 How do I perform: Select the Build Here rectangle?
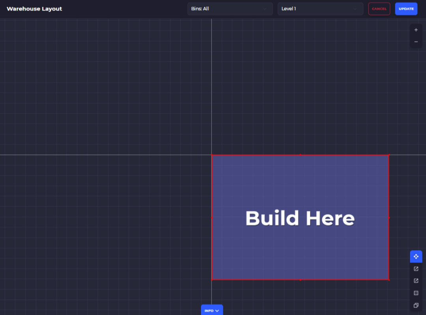click(300, 217)
